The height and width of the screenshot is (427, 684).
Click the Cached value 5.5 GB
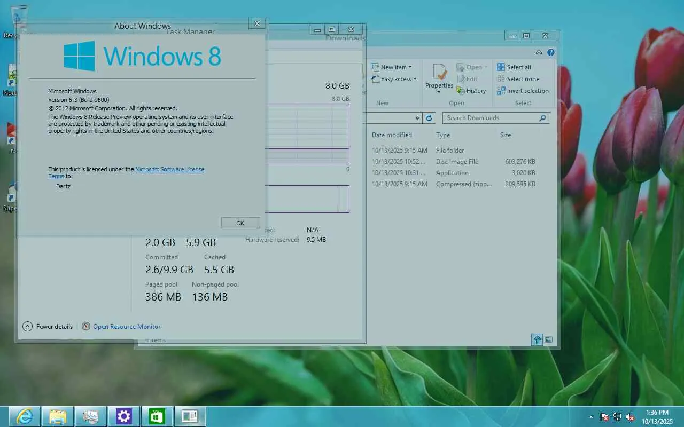click(219, 270)
